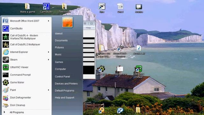Select the 'Make a game' desktop folder
Screen dimensions: 204x115
pyautogui.click(x=27, y=8)
